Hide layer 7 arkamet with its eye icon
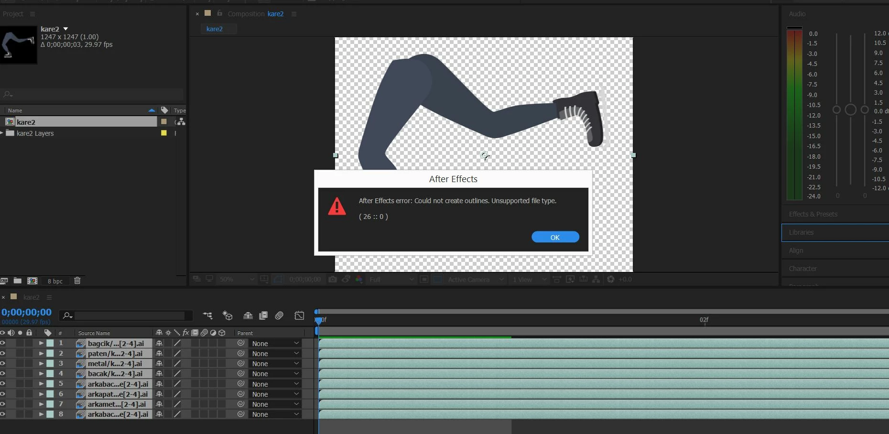The width and height of the screenshot is (889, 434). [x=3, y=404]
